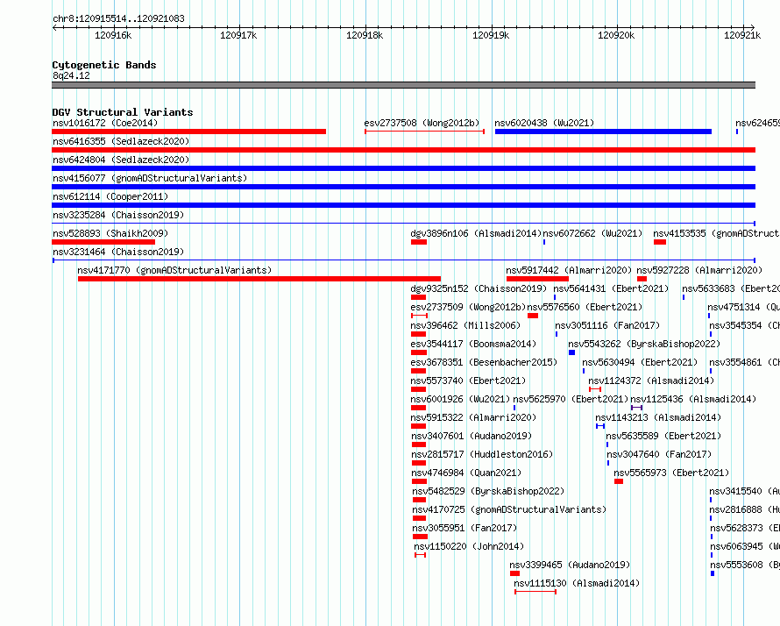Open nsv5573740 (Ebert2021) label
Image resolution: width=780 pixels, height=626 pixels.
tap(468, 381)
